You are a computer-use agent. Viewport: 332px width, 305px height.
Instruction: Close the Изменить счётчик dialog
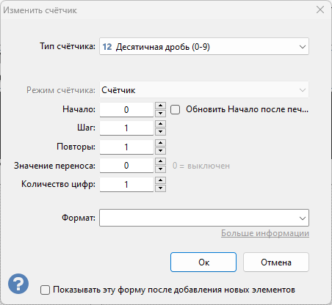point(320,10)
